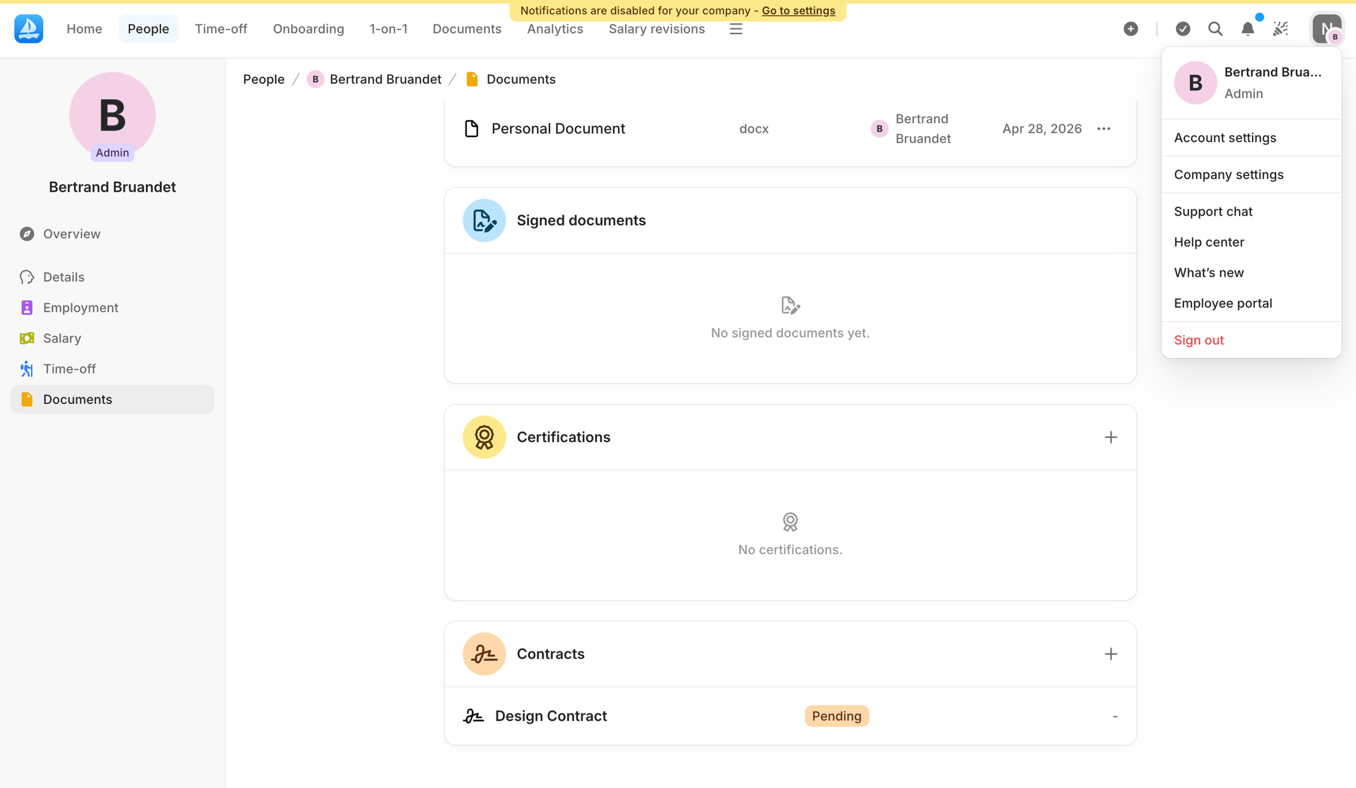The image size is (1356, 788).
Task: Click the Time-off hiker icon in sidebar
Action: 27,369
